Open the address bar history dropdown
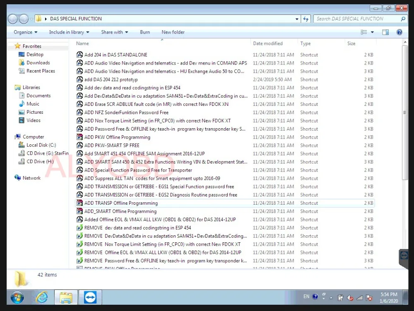Viewport: 414px width, 311px height. 297,19
